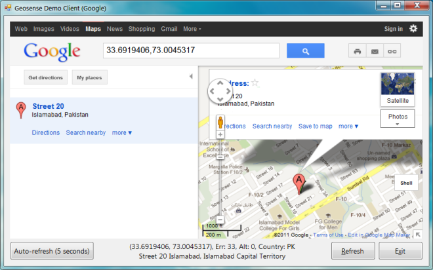Open the Web tab
The image size is (433, 270).
tap(21, 29)
